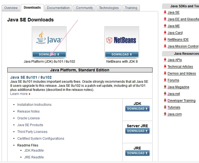Viewport: 199px width, 163px height.
Task: Click the red icon beside Java APIs
Action: tap(165, 60)
